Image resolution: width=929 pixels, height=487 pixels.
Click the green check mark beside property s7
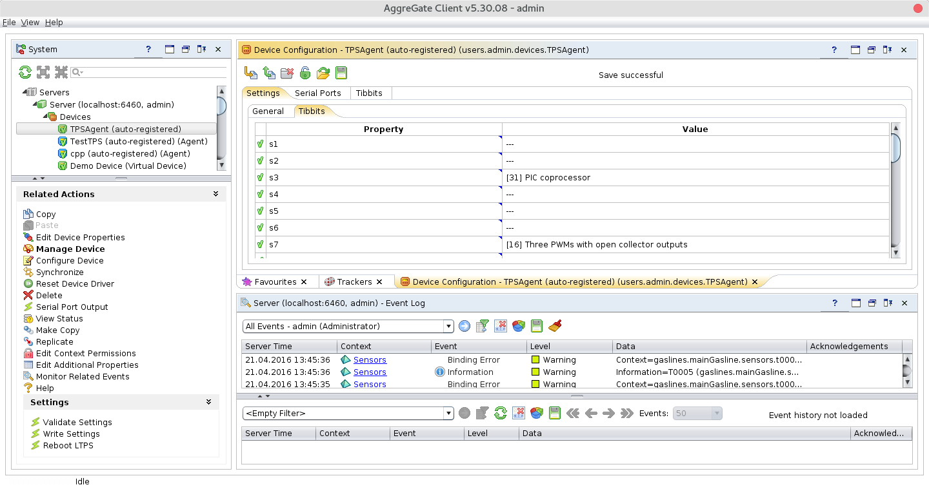tap(260, 244)
